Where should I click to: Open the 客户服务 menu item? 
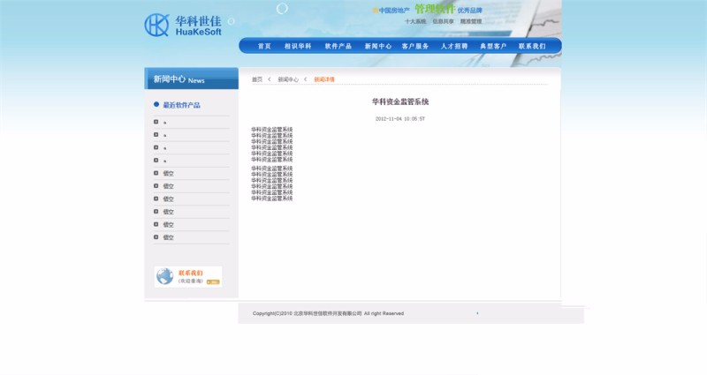(x=415, y=46)
